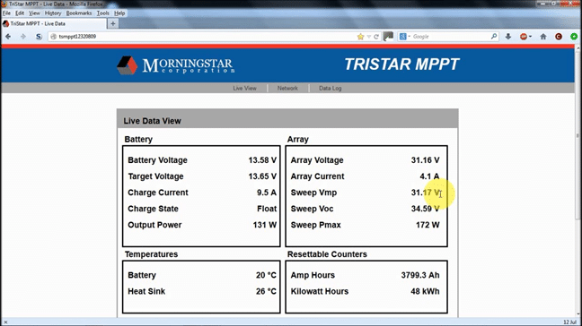Open the Downloads arrow icon

point(508,36)
